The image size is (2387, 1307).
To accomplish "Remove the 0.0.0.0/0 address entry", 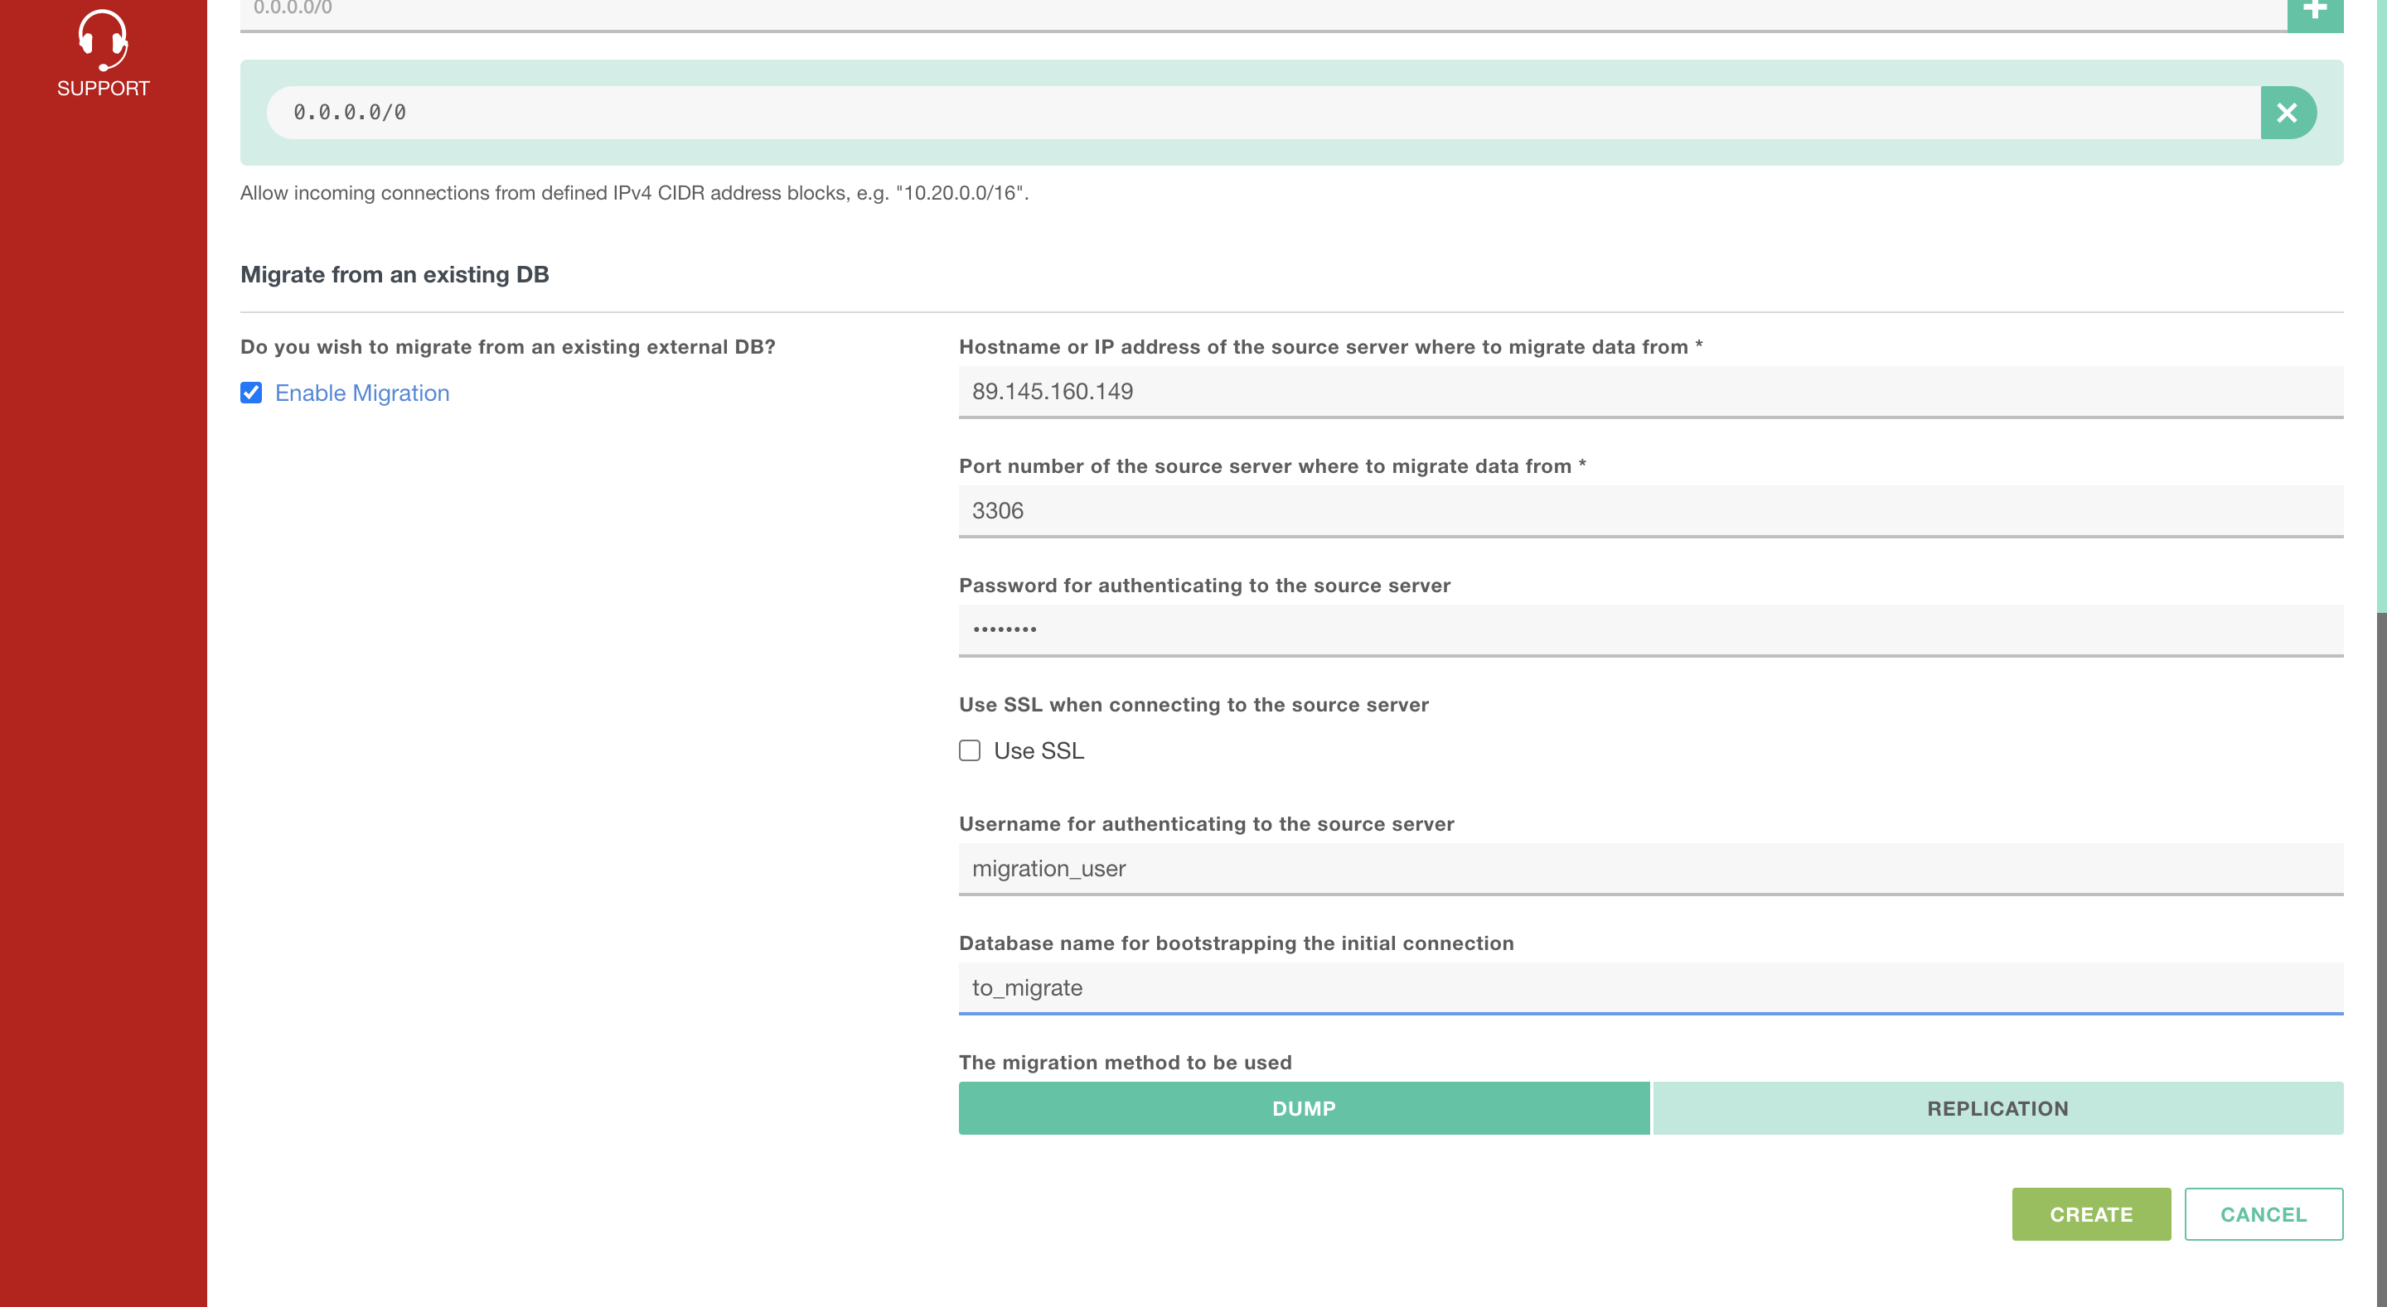I will pyautogui.click(x=2288, y=113).
